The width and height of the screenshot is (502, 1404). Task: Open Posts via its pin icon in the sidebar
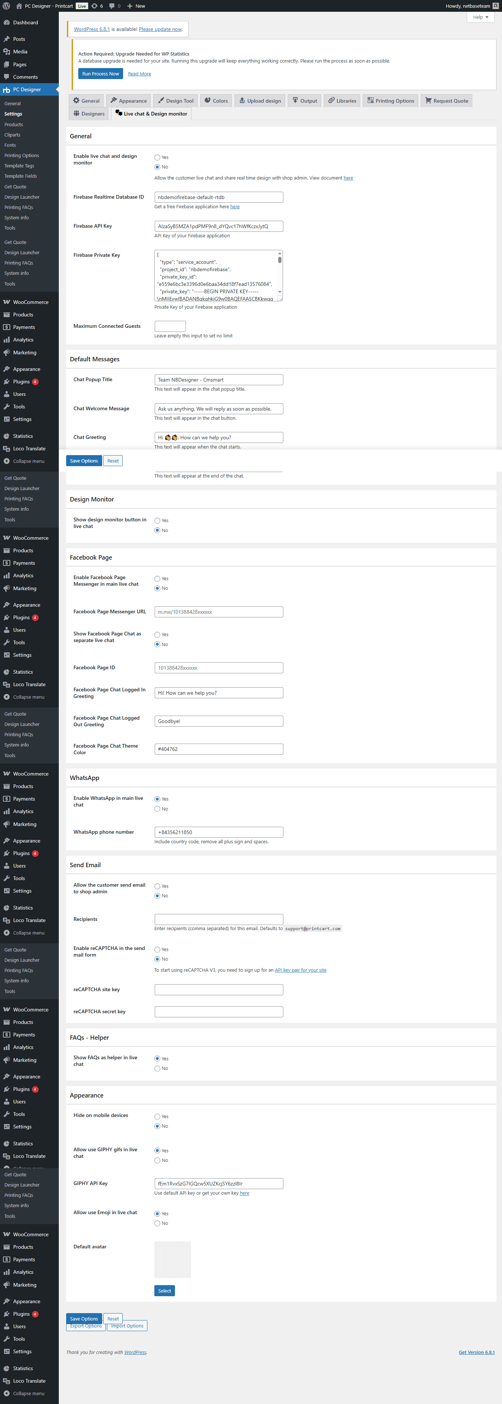coord(7,39)
